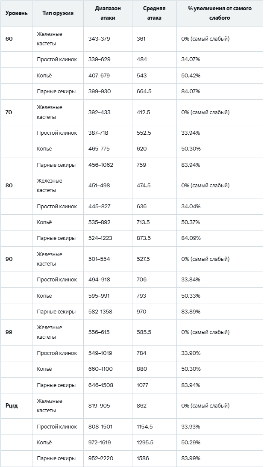Select the level 99 cell
This screenshot has height=467, width=264.
[x=9, y=332]
